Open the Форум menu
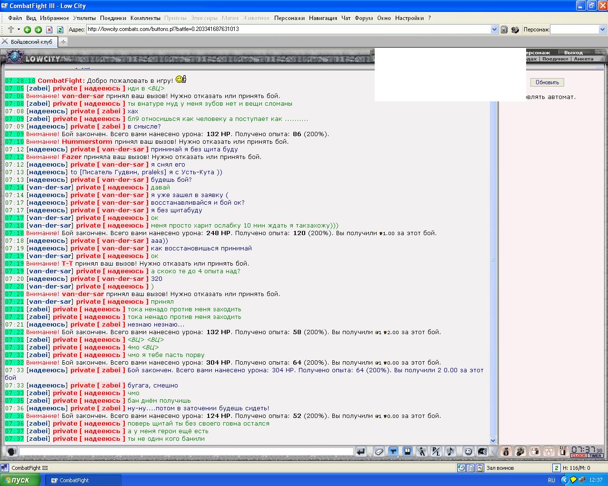Screen dimensions: 608x486 coord(364,18)
